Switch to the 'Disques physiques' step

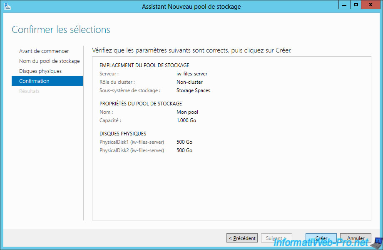pos(40,71)
